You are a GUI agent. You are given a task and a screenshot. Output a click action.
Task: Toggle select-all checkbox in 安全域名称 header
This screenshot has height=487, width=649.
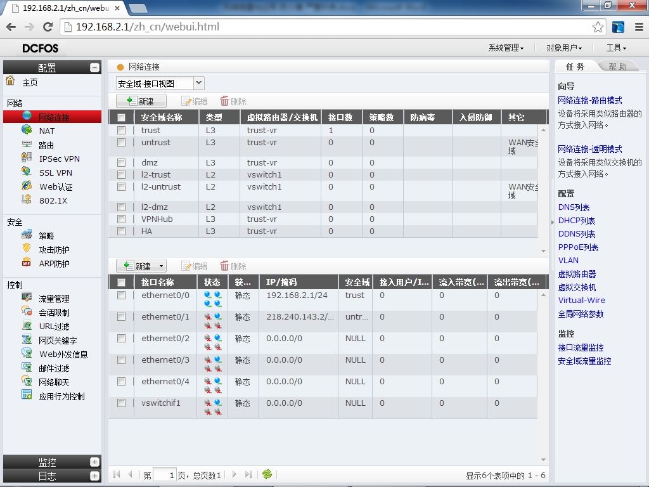[x=121, y=117]
